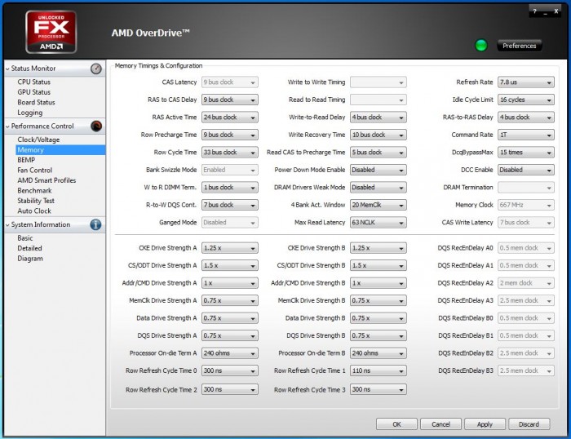Screen dimensions: 571x439
Task: Open the RAS Active Time dropdown
Action: [230, 118]
